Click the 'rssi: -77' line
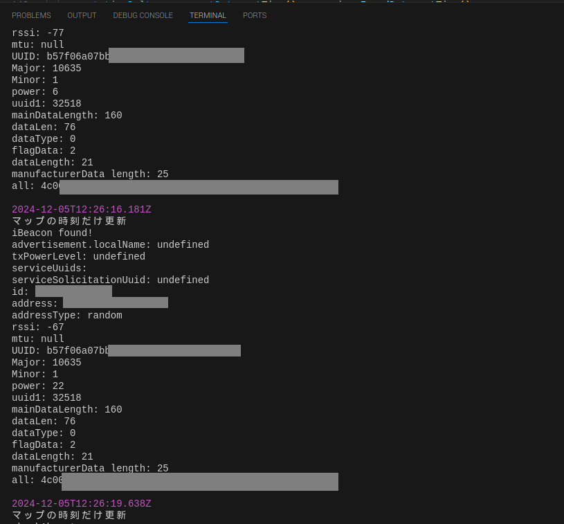The height and width of the screenshot is (524, 564). pos(38,33)
